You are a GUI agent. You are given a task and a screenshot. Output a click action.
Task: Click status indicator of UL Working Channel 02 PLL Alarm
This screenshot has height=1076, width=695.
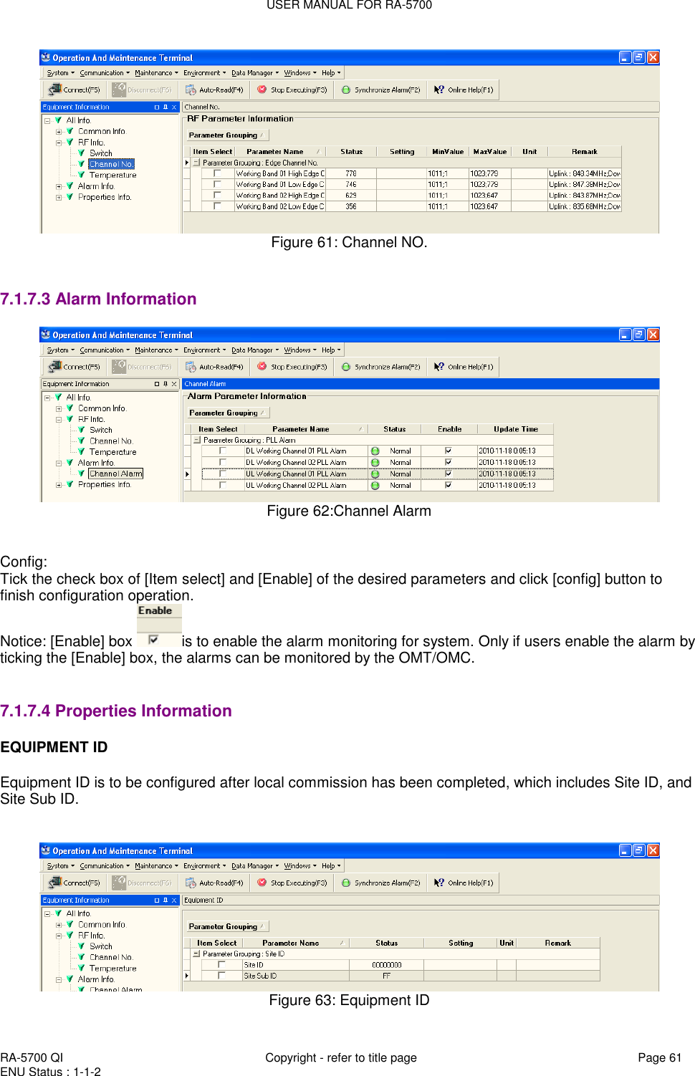(375, 486)
